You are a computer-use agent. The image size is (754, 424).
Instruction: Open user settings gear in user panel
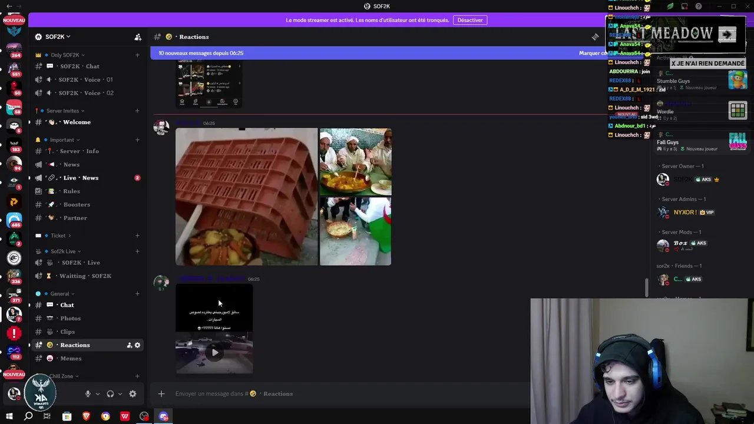(133, 394)
